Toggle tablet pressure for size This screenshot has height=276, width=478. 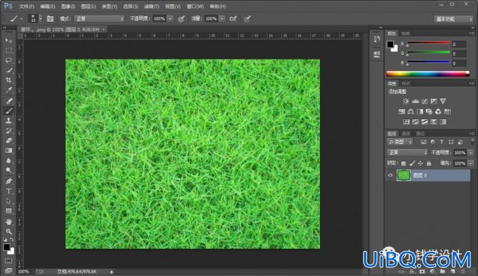click(247, 19)
